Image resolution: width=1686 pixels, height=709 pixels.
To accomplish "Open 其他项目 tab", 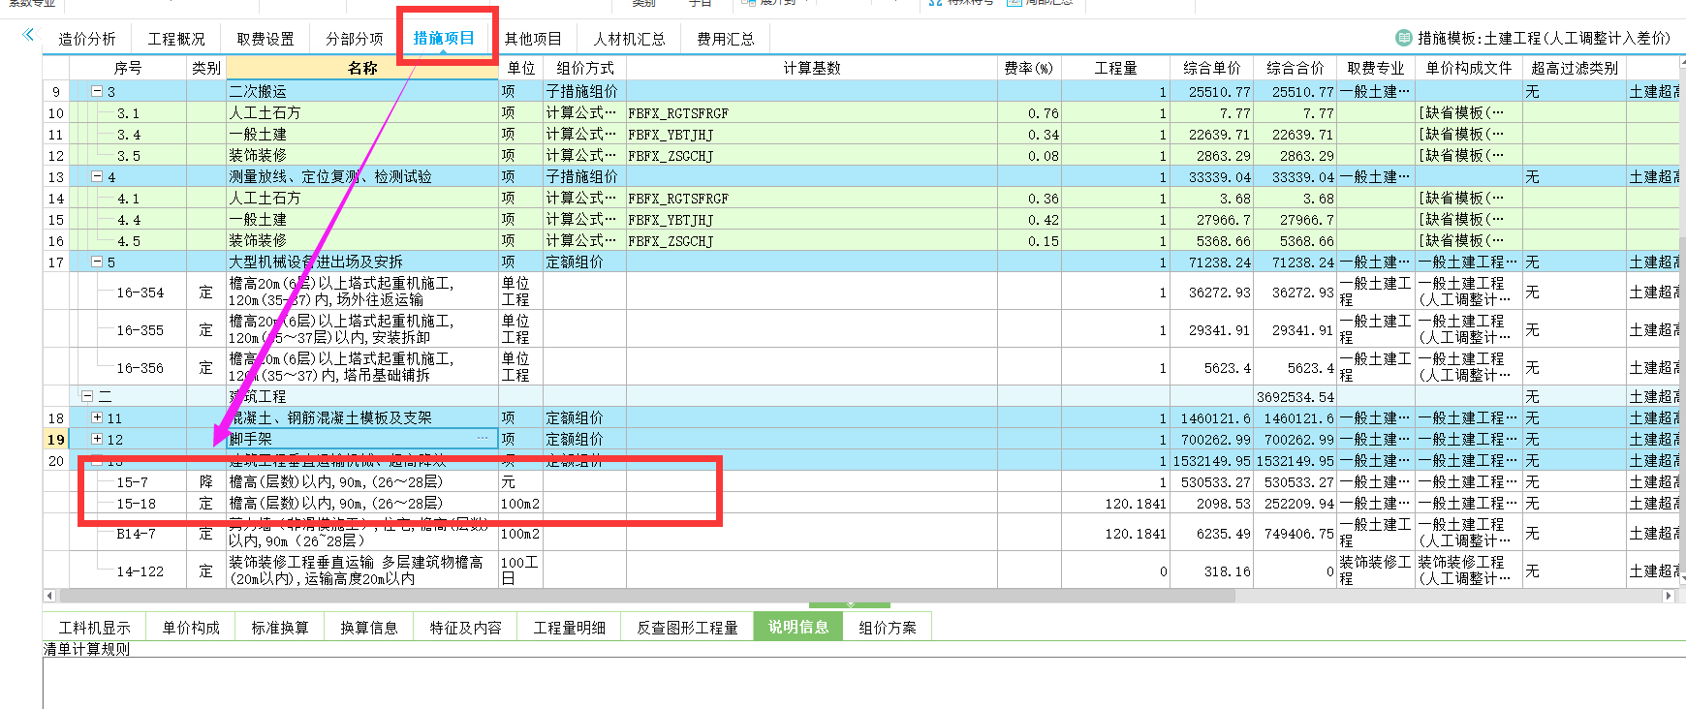I will point(533,39).
